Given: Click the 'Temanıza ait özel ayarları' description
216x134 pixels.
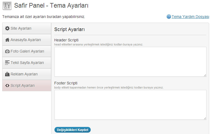Looking at the screenshot, I should (x=44, y=17).
